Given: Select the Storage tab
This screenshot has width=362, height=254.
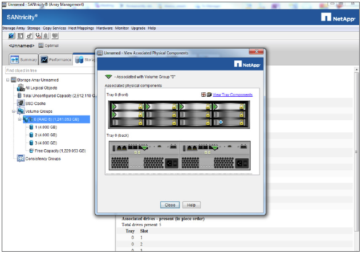Looking at the screenshot, I should [84, 60].
